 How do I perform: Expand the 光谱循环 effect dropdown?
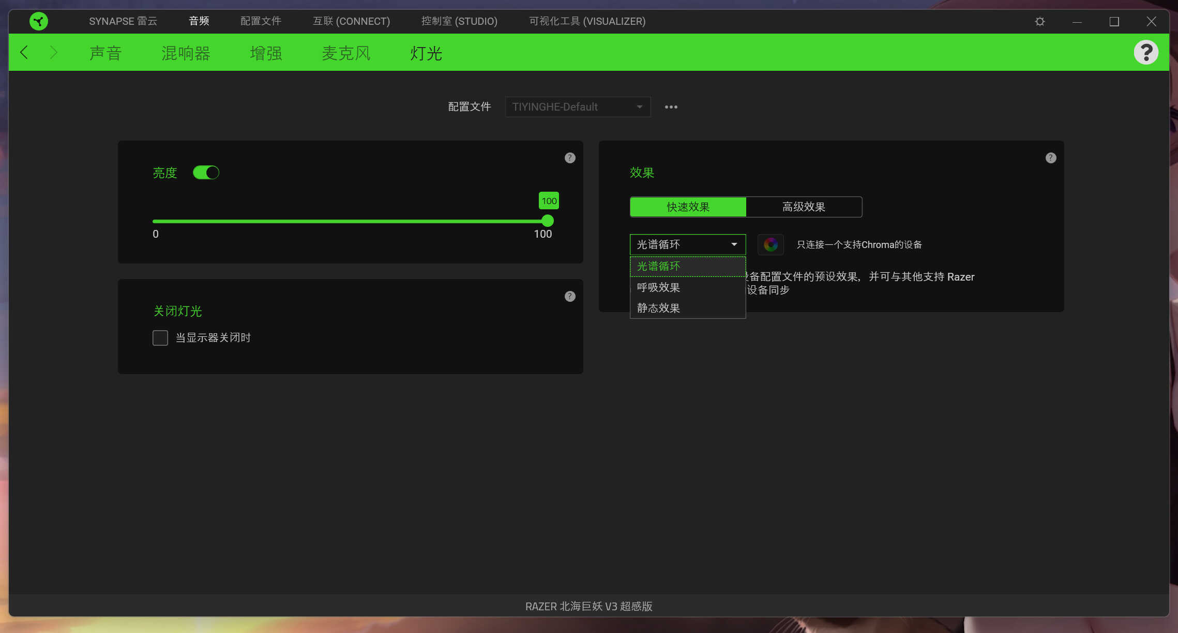tap(687, 244)
